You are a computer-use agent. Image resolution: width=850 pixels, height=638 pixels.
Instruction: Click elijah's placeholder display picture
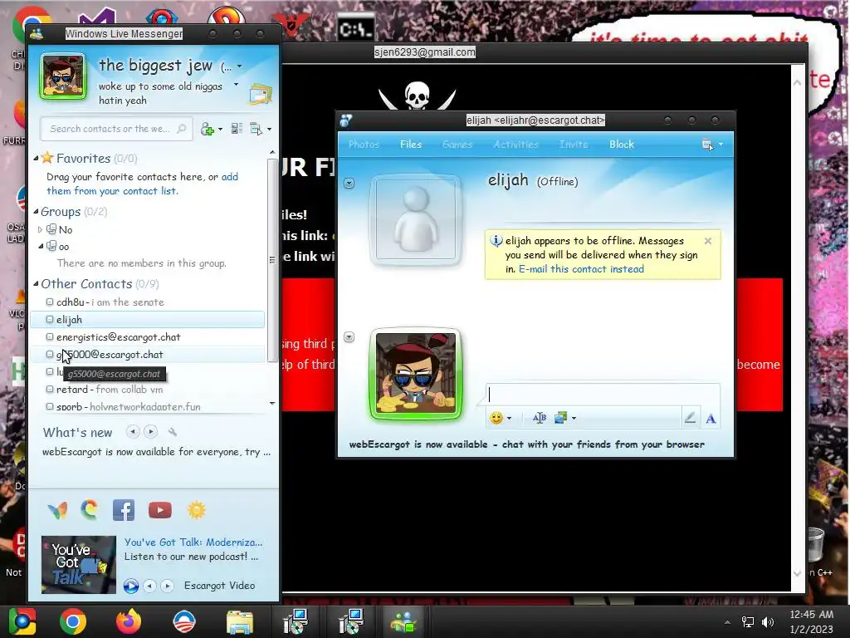coord(416,219)
